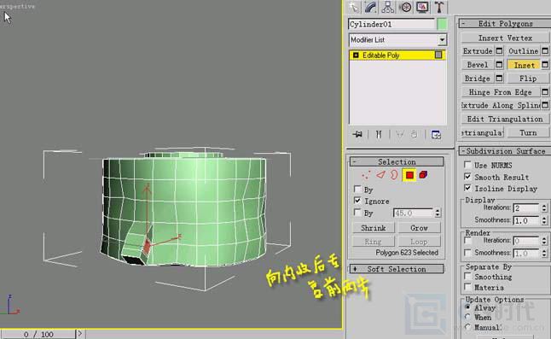Screen dimensions: 551x339
Task: Select Vertex sub-object level icon
Action: pyautogui.click(x=366, y=175)
